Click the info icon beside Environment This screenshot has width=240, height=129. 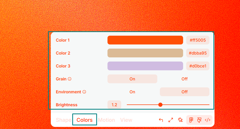point(84,92)
